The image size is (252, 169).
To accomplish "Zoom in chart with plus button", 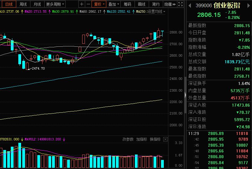I will [82, 4].
